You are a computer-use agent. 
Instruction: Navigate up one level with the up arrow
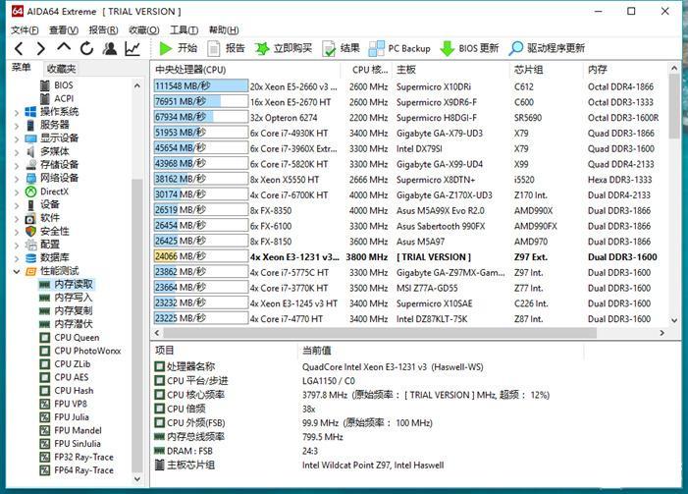(x=64, y=47)
